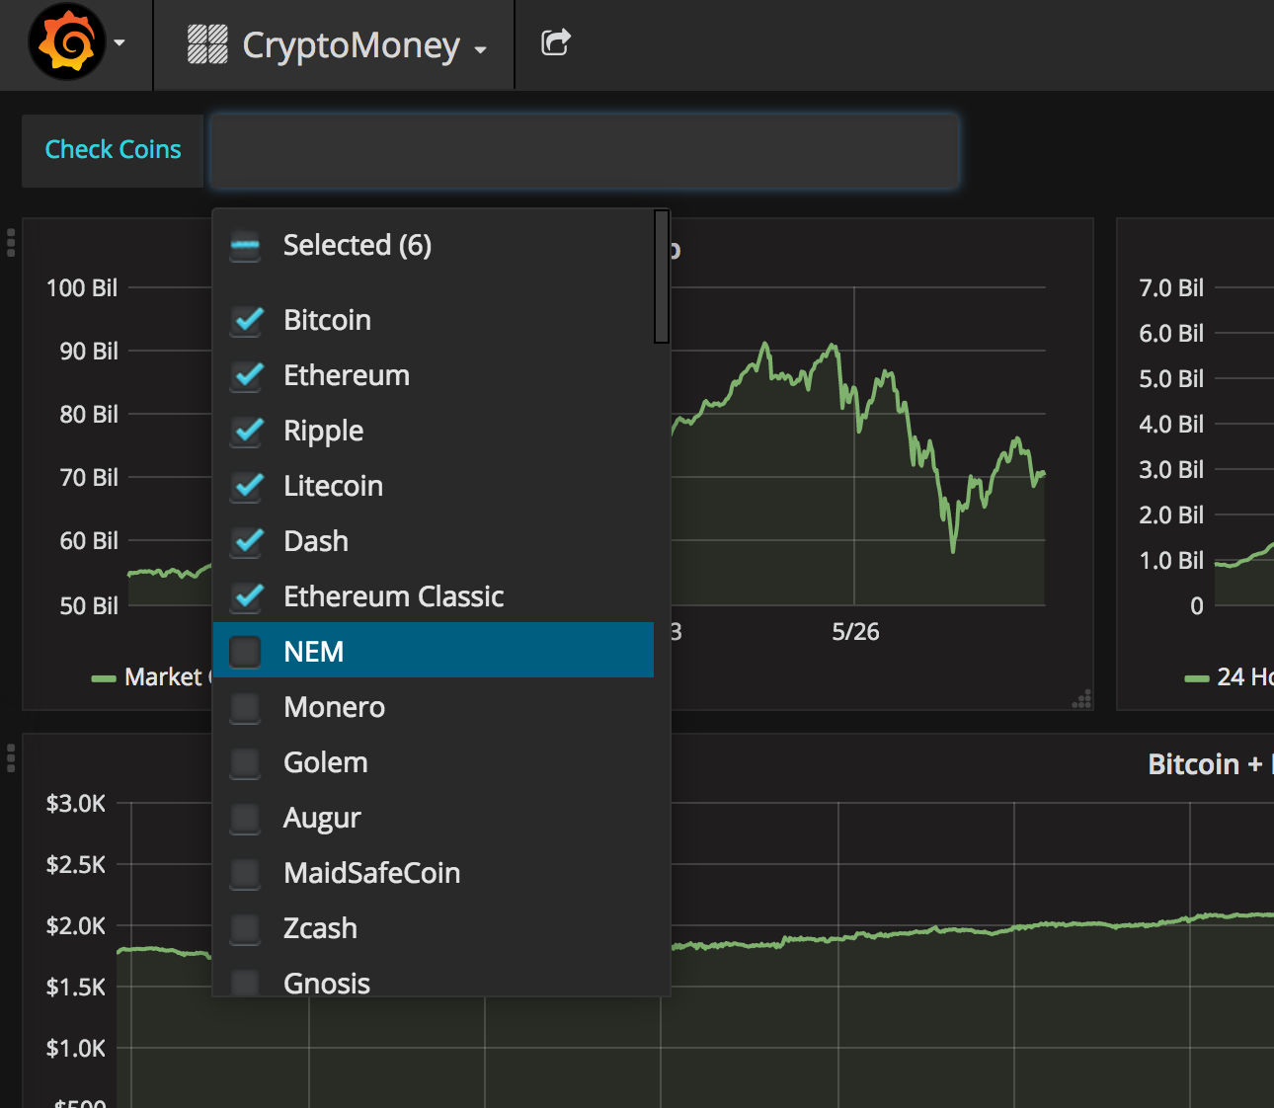Uncheck the Dash checkbox

pos(245,542)
